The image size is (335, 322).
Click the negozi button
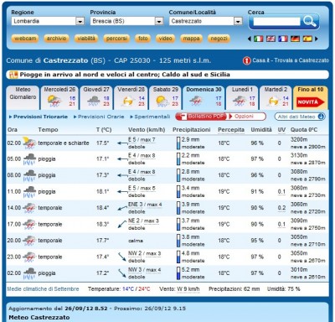click(x=219, y=39)
